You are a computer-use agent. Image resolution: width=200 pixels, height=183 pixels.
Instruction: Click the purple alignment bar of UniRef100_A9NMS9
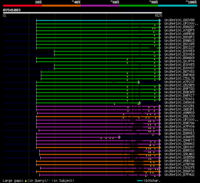(x=98, y=113)
